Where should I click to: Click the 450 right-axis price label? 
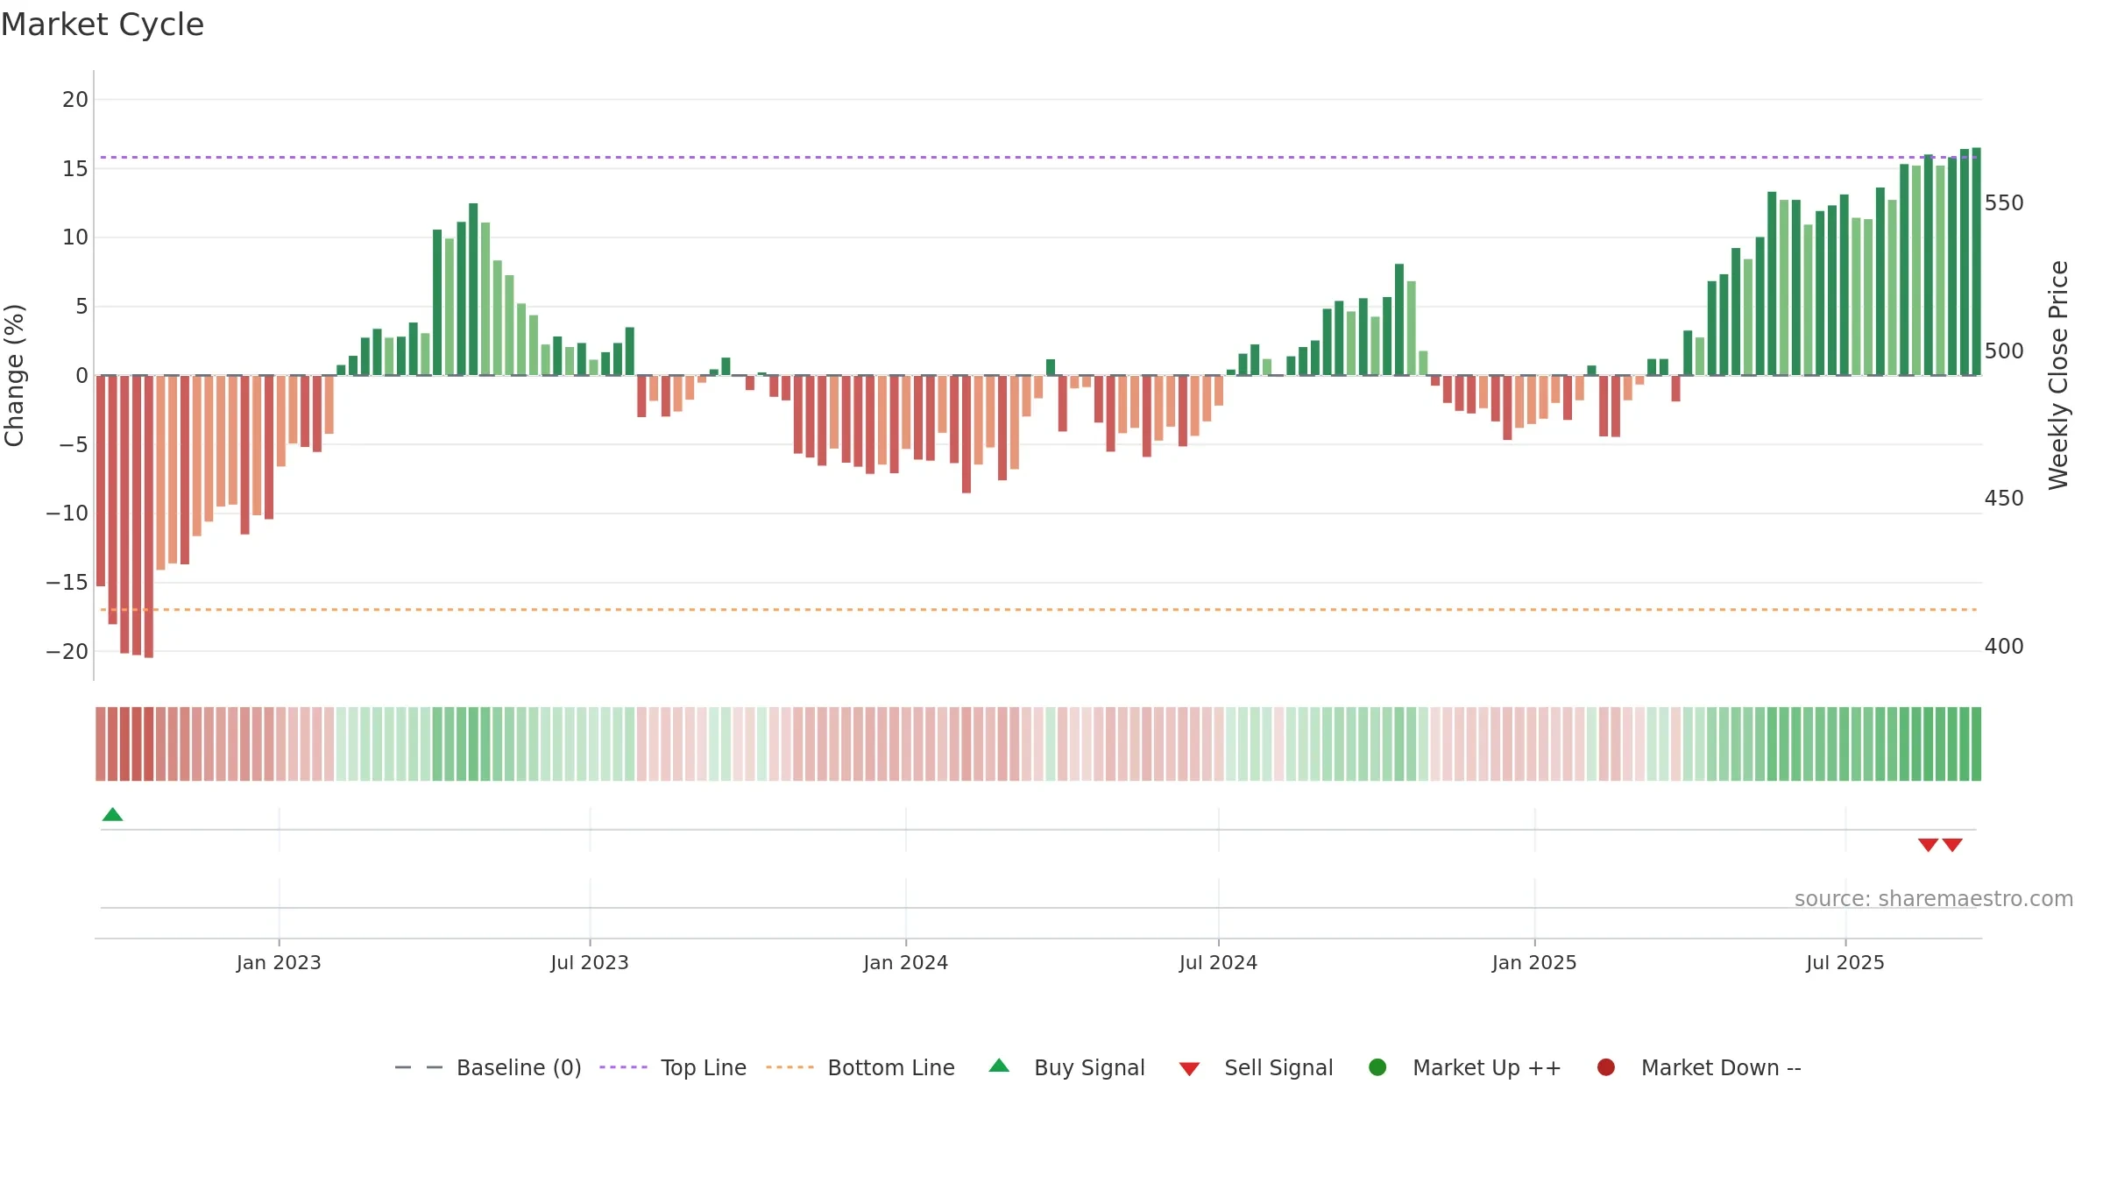[x=2004, y=499]
